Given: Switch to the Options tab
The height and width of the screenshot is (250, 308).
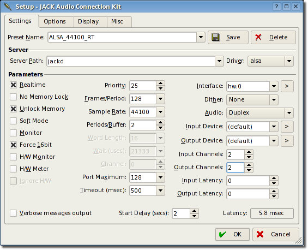Looking at the screenshot, I should tap(55, 21).
